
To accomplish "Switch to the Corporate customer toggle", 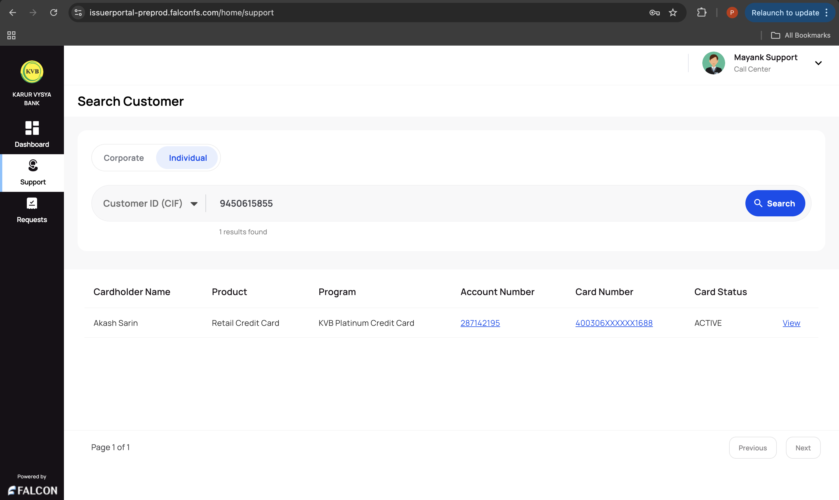I will point(124,158).
